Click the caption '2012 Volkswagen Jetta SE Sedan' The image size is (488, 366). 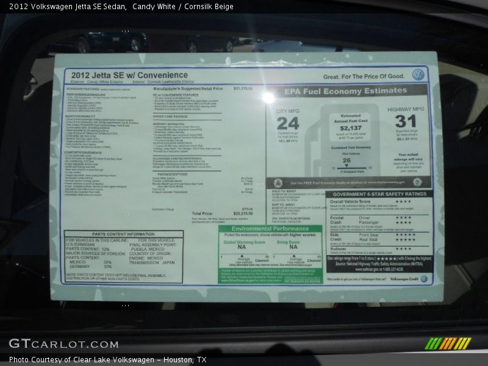(x=68, y=7)
